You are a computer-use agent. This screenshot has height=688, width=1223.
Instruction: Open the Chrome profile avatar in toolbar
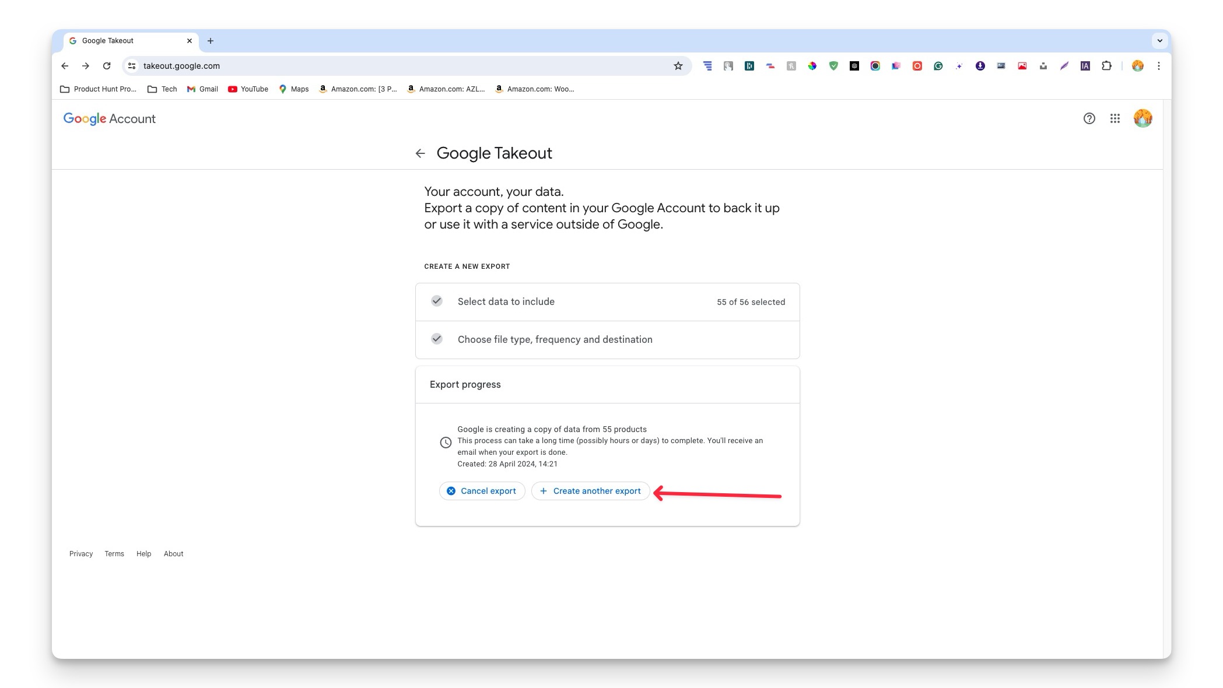click(x=1138, y=66)
